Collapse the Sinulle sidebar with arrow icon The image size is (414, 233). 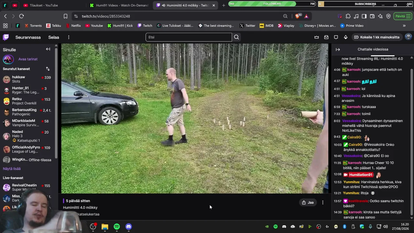tap(48, 49)
